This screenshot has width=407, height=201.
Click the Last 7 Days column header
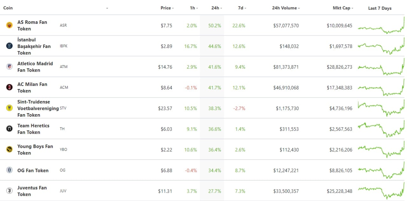click(x=380, y=8)
